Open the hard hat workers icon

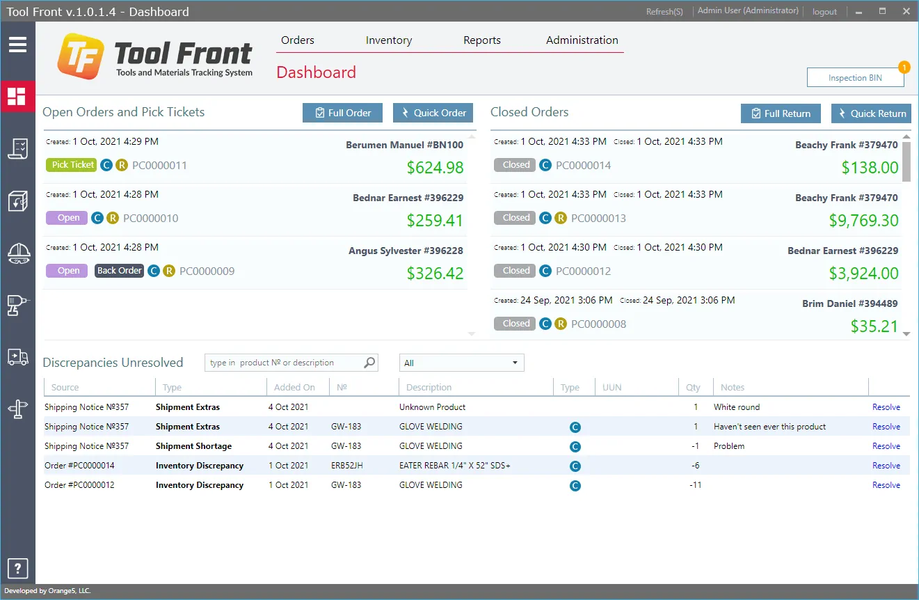pyautogui.click(x=17, y=253)
